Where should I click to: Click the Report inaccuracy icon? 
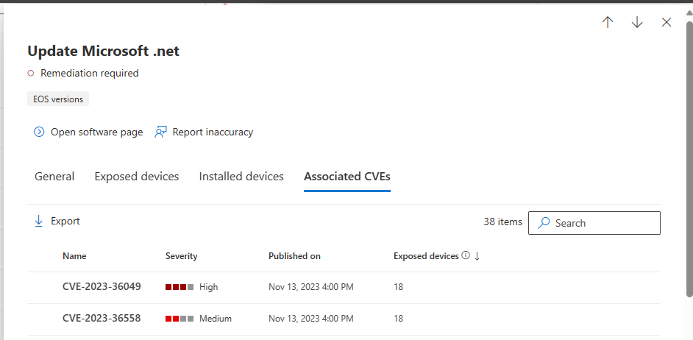pos(160,132)
